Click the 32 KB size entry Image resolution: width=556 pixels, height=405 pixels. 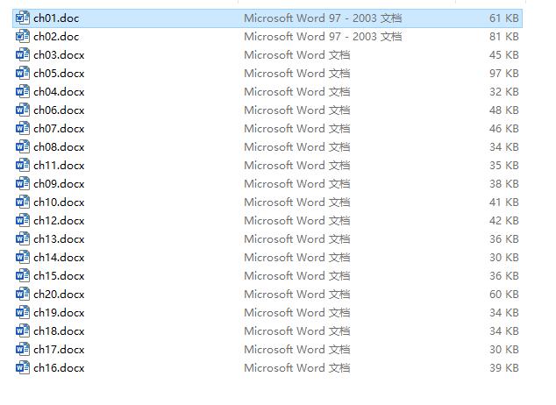[x=504, y=92]
